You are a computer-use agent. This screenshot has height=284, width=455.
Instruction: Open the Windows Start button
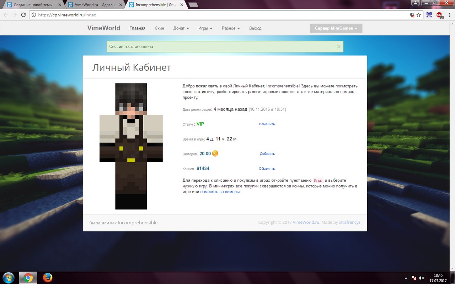(8, 278)
